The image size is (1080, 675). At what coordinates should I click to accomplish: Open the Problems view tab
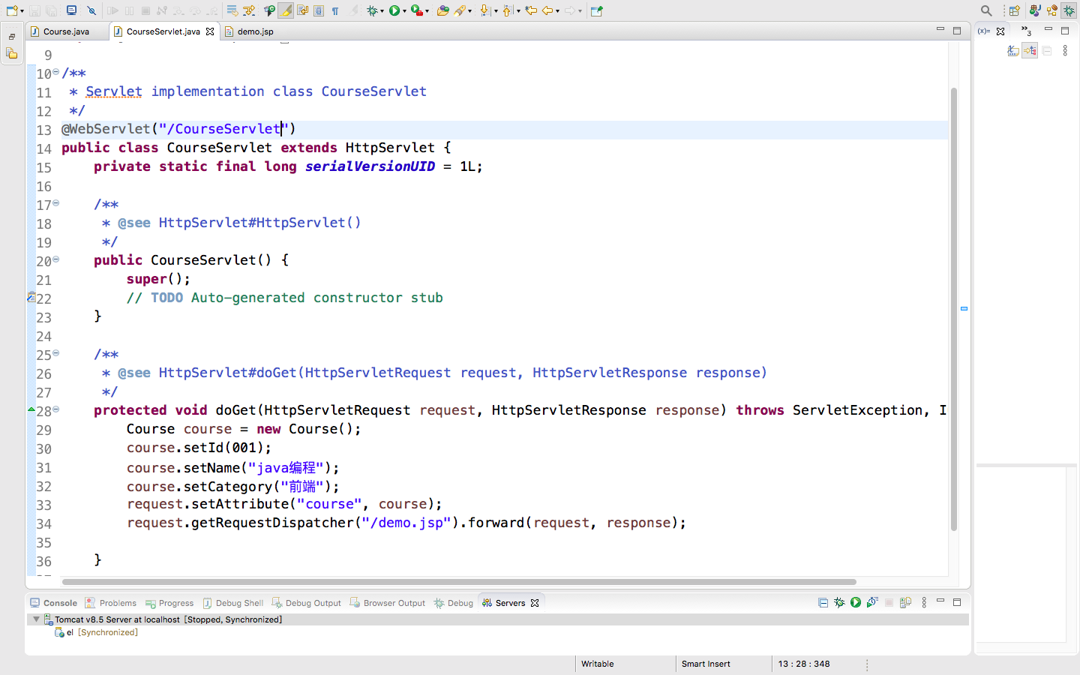pyautogui.click(x=111, y=603)
